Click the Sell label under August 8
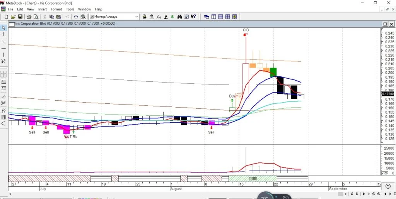The height and width of the screenshot is (199, 396). pyautogui.click(x=212, y=132)
